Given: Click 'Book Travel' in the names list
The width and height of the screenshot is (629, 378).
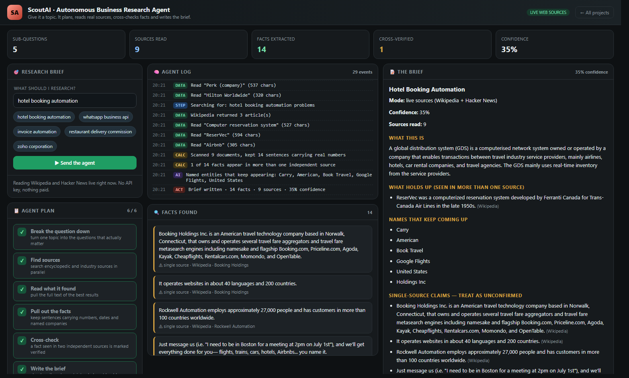Looking at the screenshot, I should [410, 251].
